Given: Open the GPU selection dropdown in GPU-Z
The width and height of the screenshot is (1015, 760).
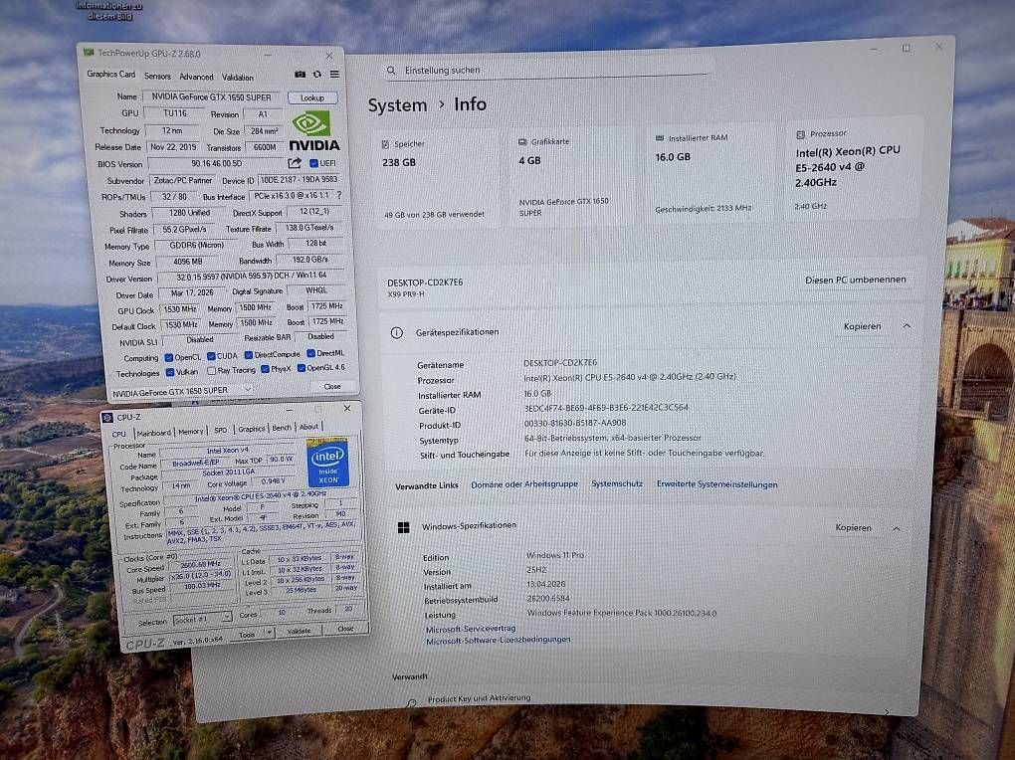Looking at the screenshot, I should [181, 391].
